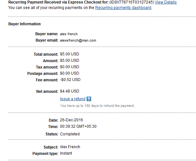Image resolution: width=196 pixels, height=161 pixels.
Task: Click the Issue a refund link
Action: (x=72, y=99)
